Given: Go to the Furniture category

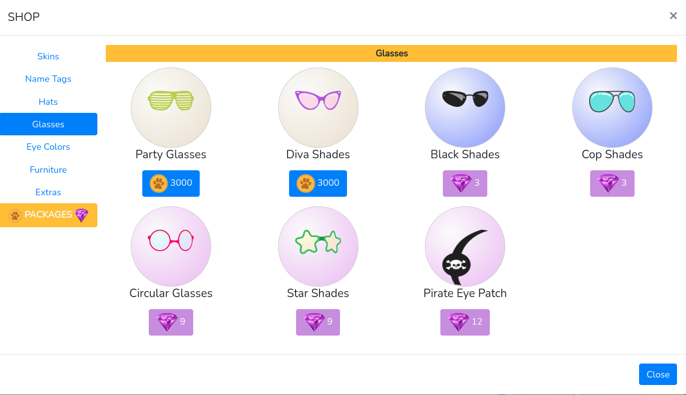Looking at the screenshot, I should tap(48, 170).
